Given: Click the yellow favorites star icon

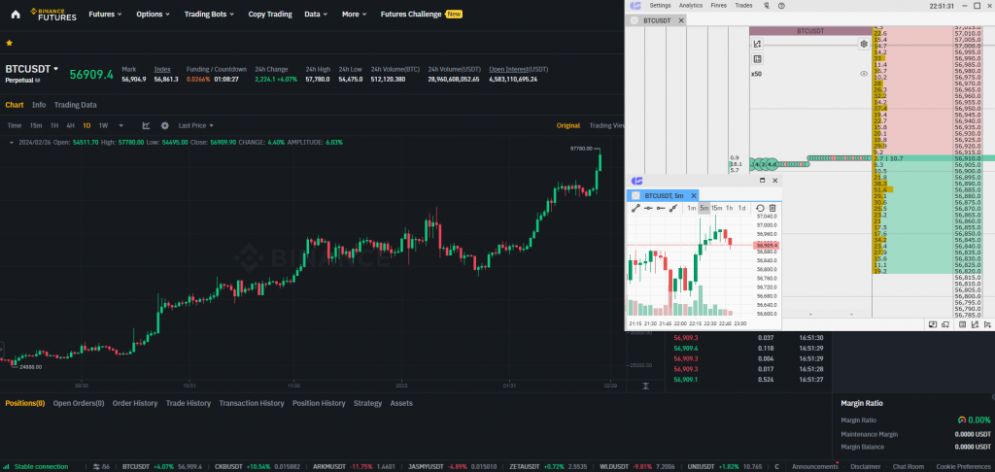Looking at the screenshot, I should click(9, 43).
